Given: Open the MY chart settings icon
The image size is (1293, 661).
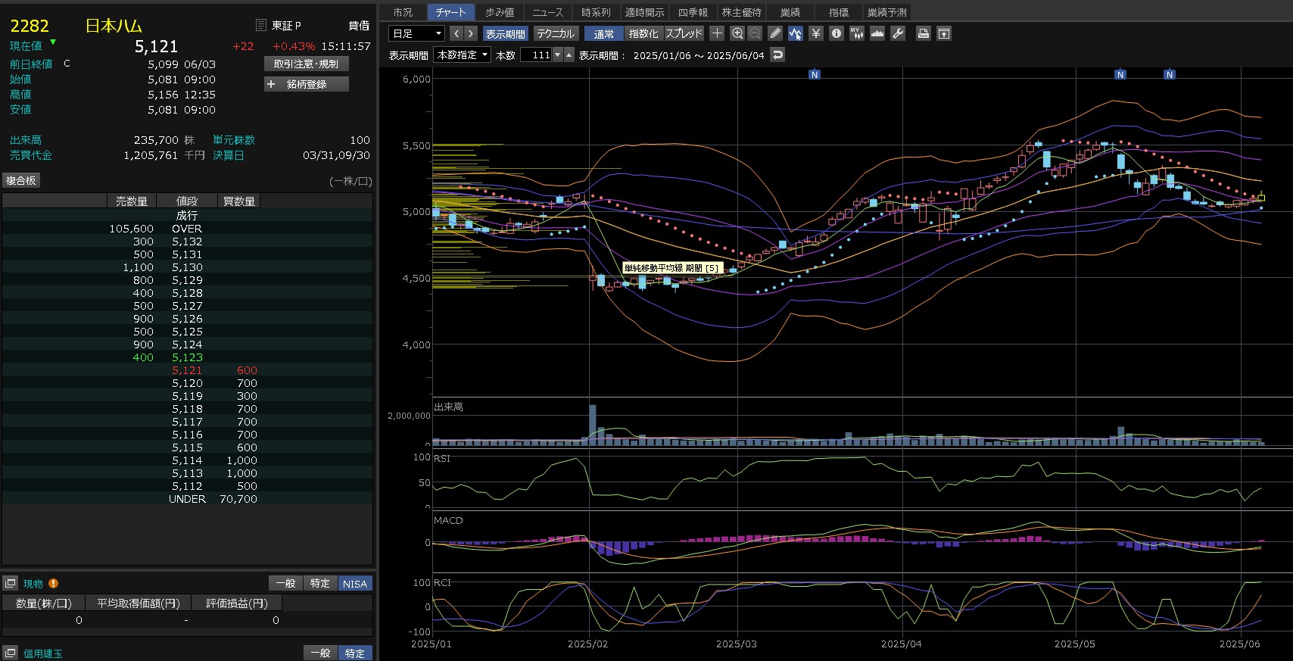Looking at the screenshot, I should [856, 33].
